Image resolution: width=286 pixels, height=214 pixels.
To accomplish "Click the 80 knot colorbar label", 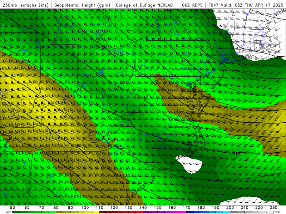I will coord(56,208).
